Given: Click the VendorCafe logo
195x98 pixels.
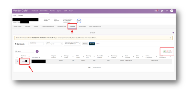Looking at the screenshot, I should tap(21, 11).
